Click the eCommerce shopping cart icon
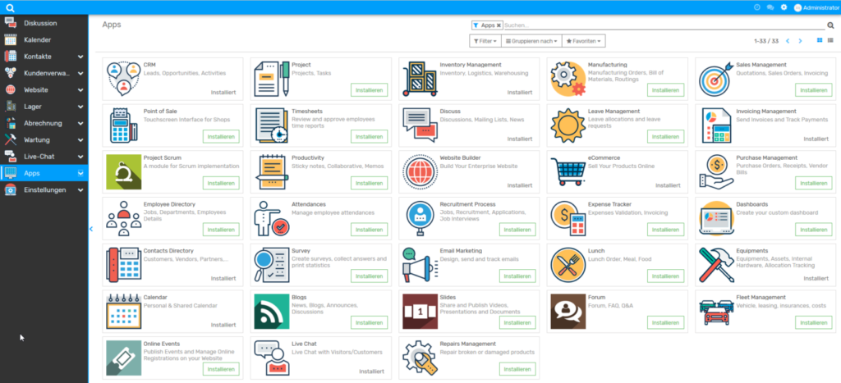This screenshot has height=383, width=841. pos(567,172)
